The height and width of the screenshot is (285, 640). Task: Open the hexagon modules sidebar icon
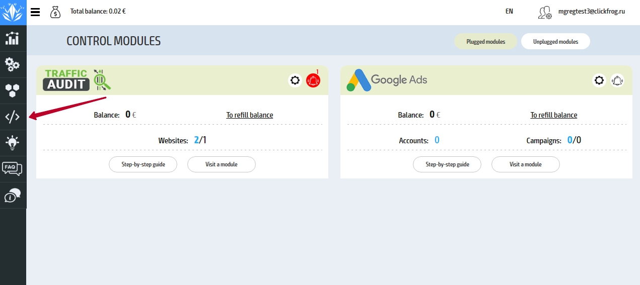[13, 90]
